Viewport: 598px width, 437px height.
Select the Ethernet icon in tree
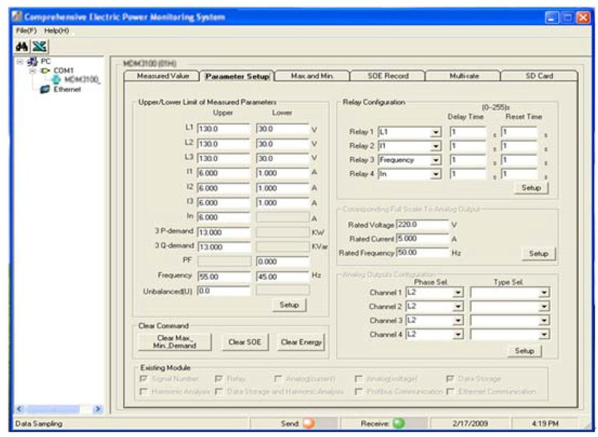point(45,89)
